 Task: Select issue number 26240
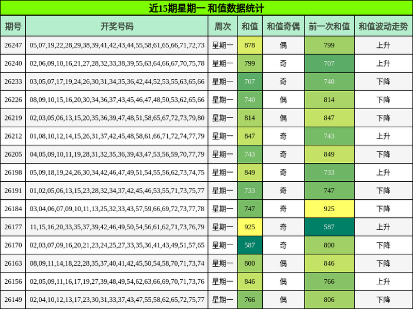(x=13, y=63)
